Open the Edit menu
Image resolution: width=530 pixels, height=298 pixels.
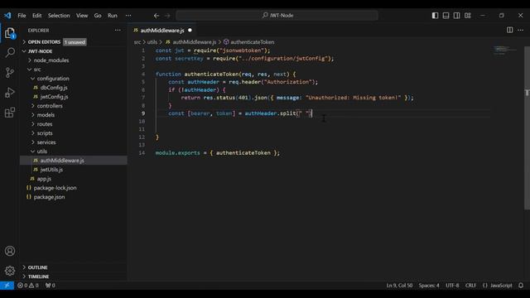pyautogui.click(x=36, y=16)
